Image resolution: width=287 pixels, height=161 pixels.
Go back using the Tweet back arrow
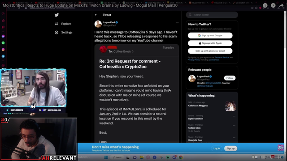tap(96, 15)
